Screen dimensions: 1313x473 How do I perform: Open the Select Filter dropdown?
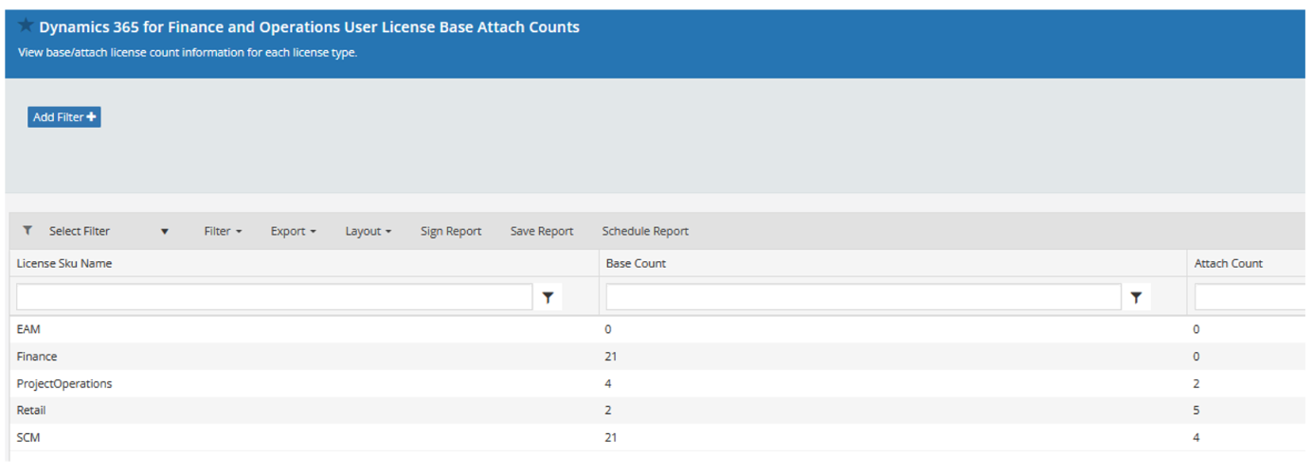[x=109, y=231]
